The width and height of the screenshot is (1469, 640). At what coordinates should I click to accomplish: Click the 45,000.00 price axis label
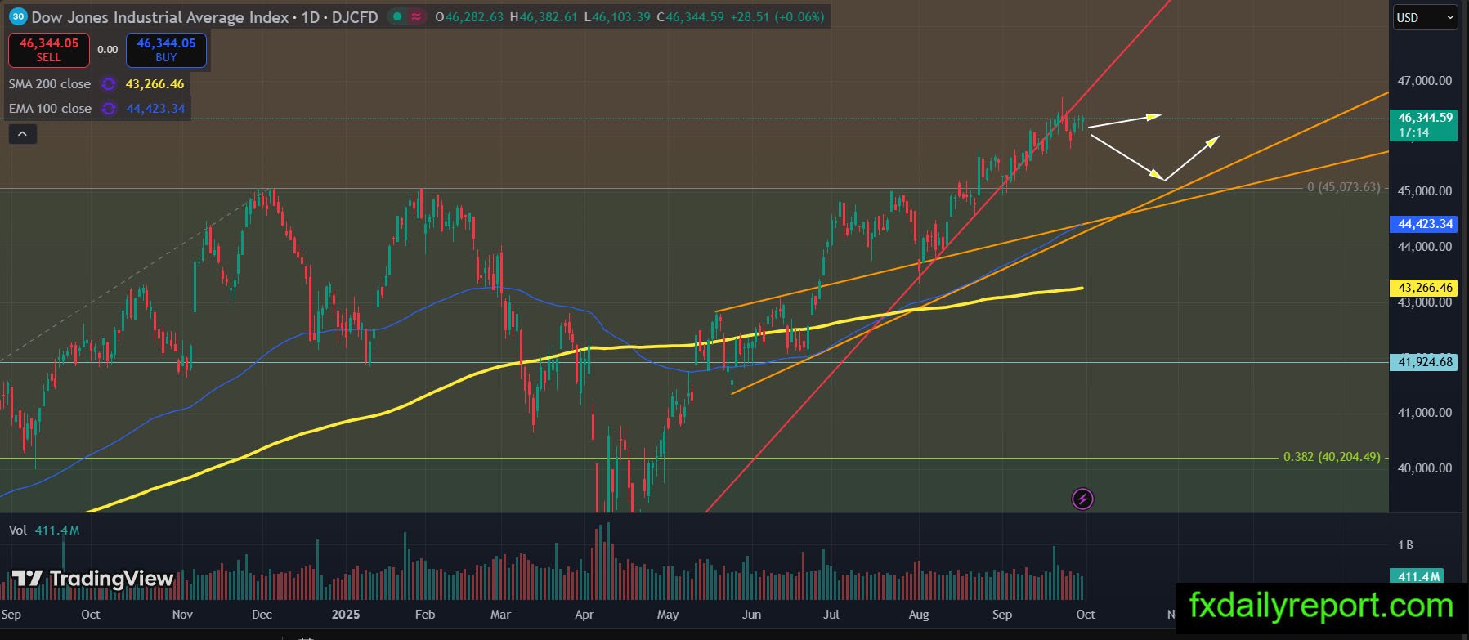(1425, 191)
